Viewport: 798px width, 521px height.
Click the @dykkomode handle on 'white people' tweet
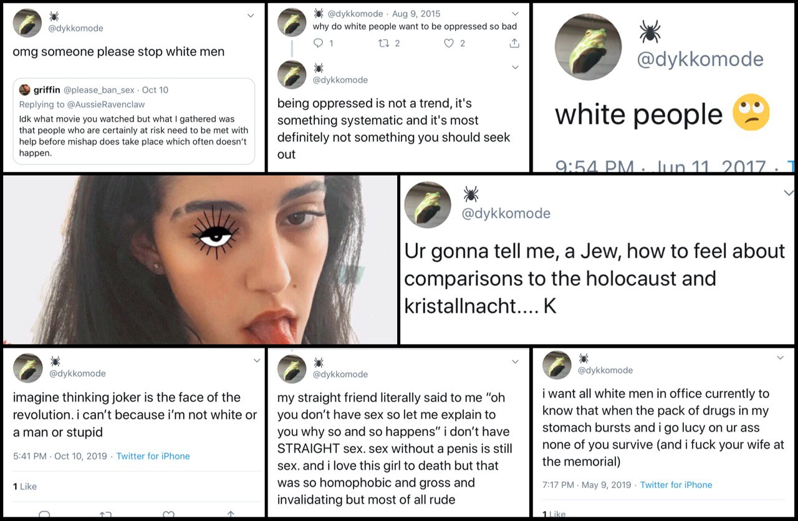pyautogui.click(x=699, y=59)
